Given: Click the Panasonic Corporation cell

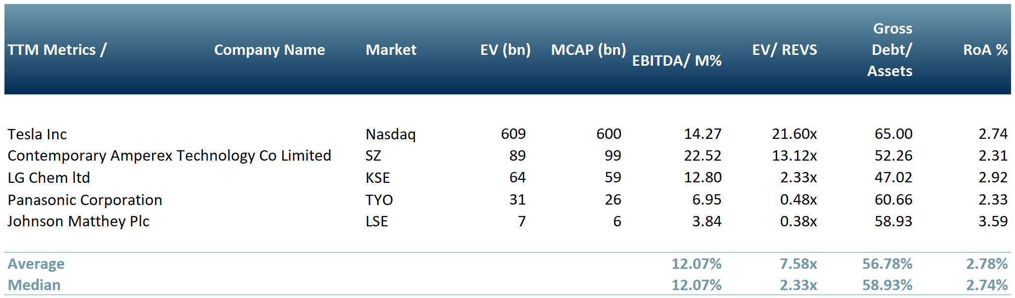Looking at the screenshot, I should tap(85, 200).
